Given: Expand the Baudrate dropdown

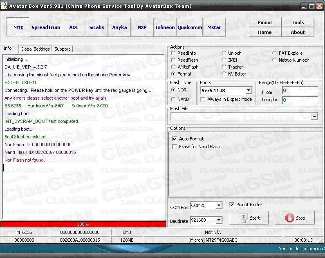Looking at the screenshot, I should pyautogui.click(x=219, y=220).
